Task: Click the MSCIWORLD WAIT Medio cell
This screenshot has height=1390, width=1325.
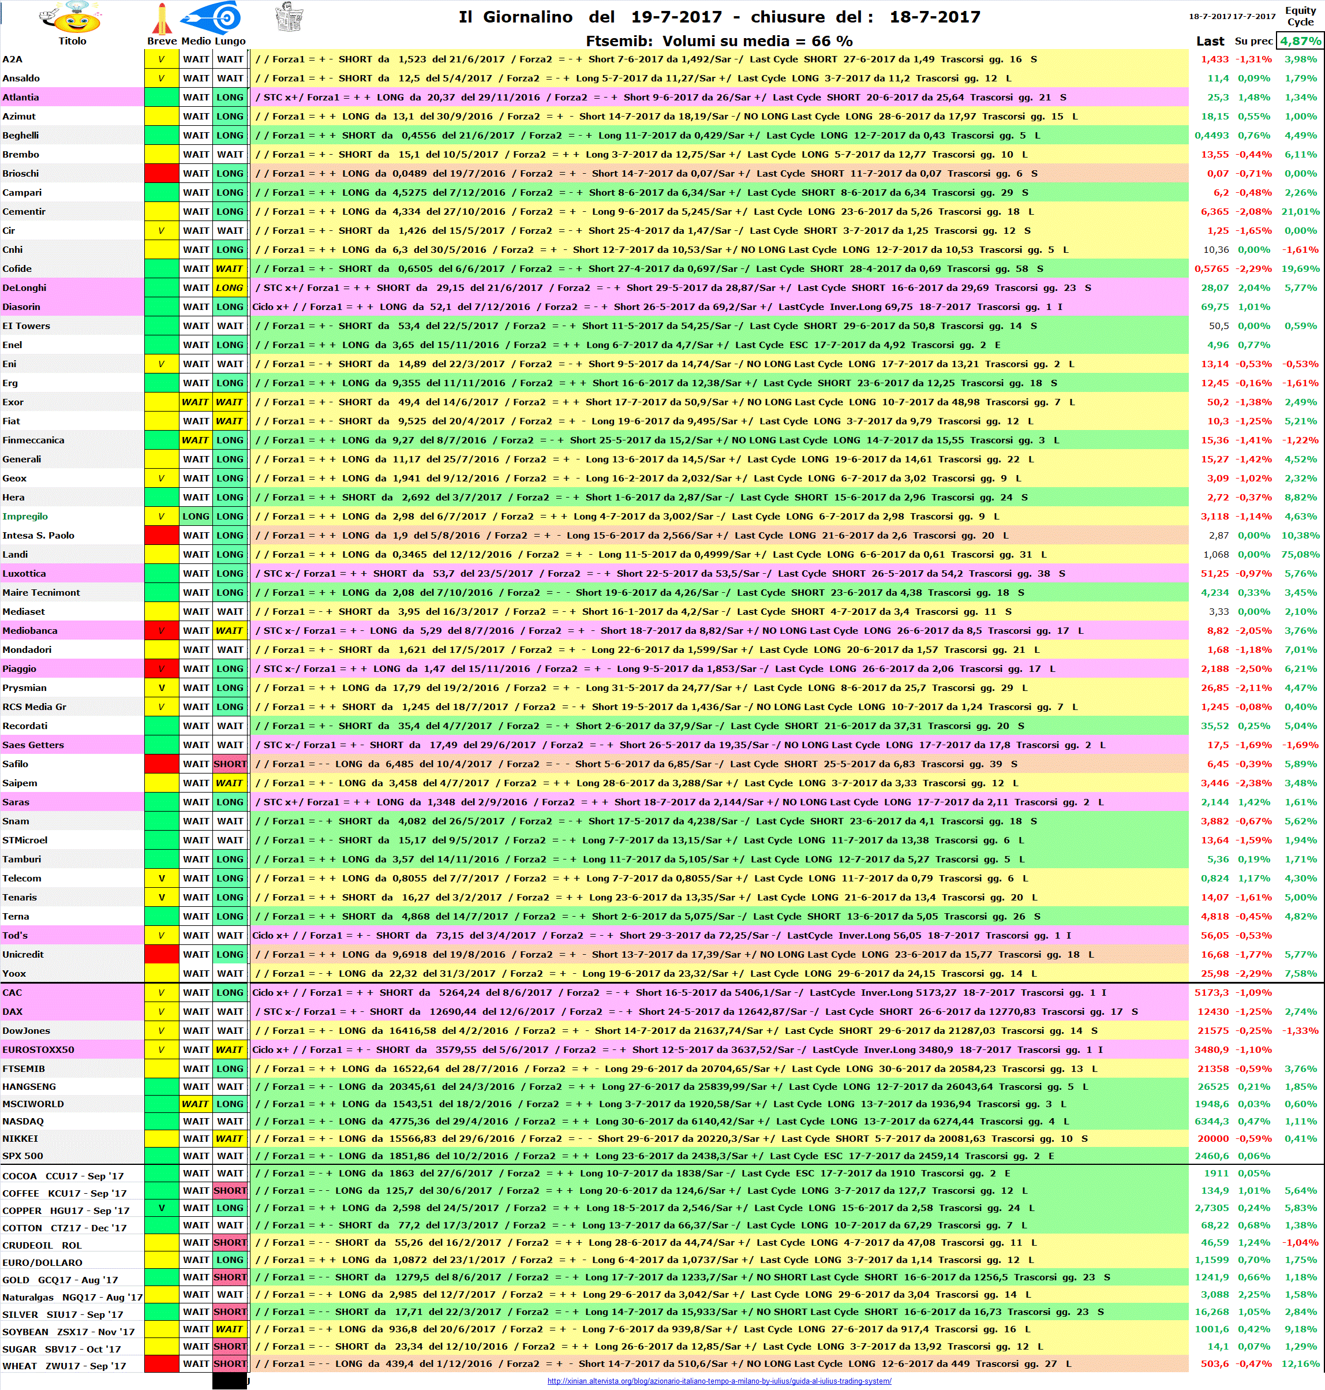Action: [196, 1104]
